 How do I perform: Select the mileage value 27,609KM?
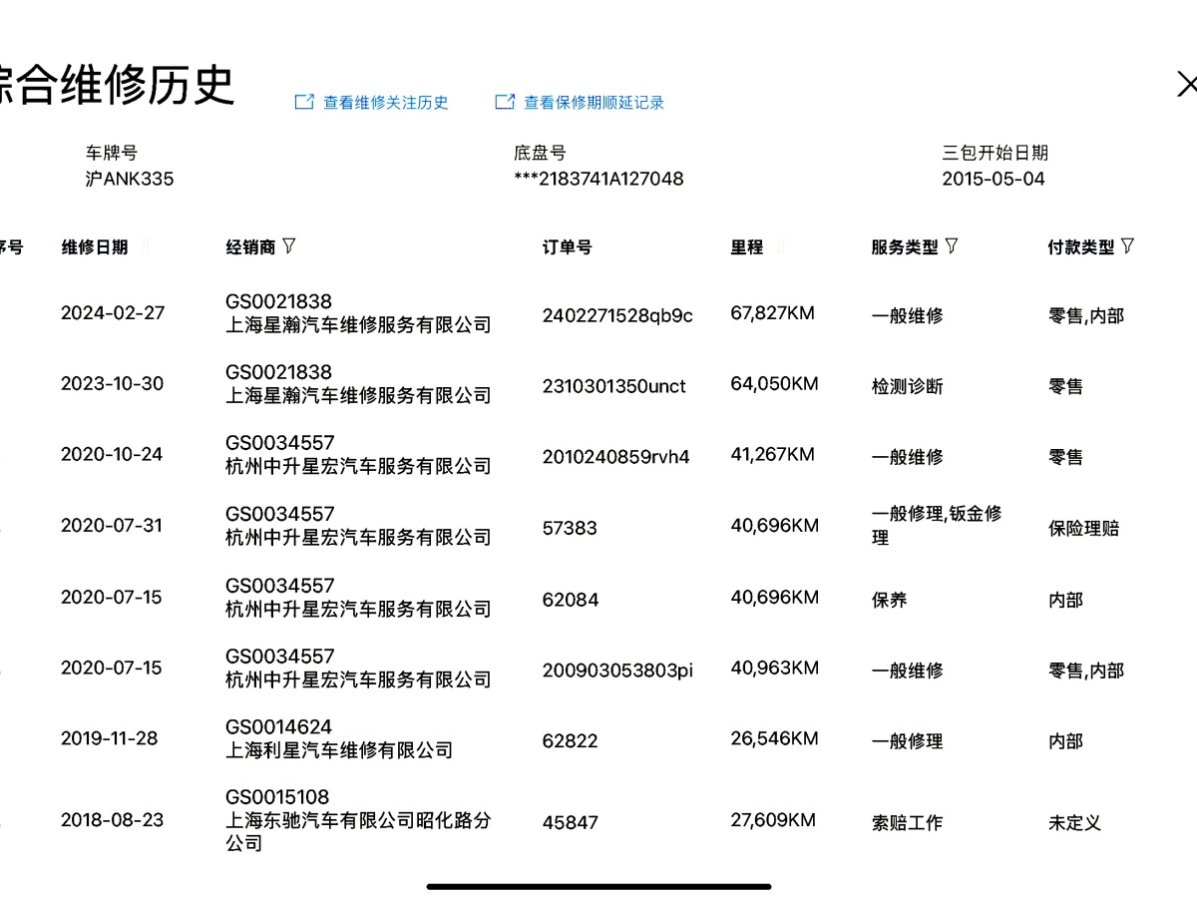pyautogui.click(x=773, y=820)
